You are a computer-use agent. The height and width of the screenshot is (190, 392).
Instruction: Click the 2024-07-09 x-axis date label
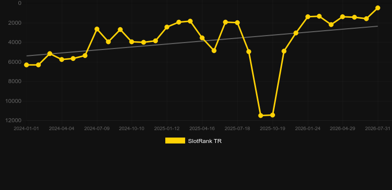click(x=97, y=129)
